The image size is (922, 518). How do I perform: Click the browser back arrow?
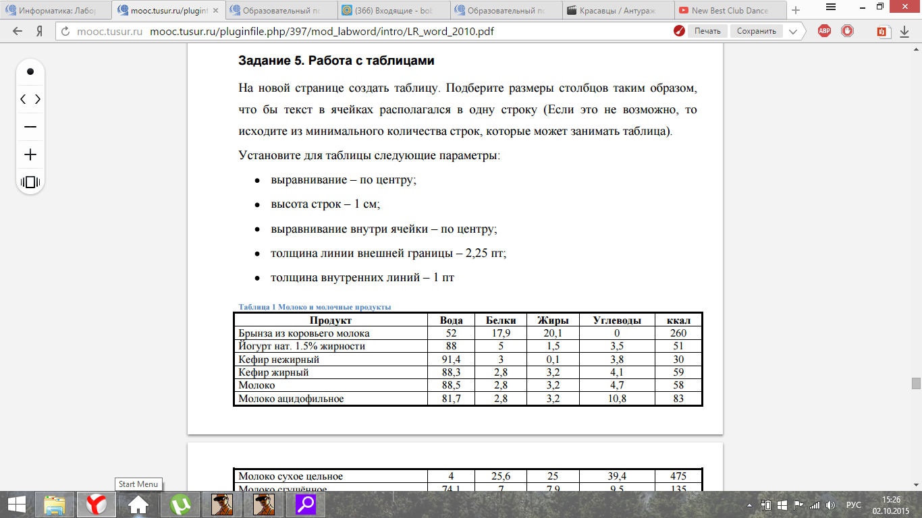pyautogui.click(x=18, y=31)
